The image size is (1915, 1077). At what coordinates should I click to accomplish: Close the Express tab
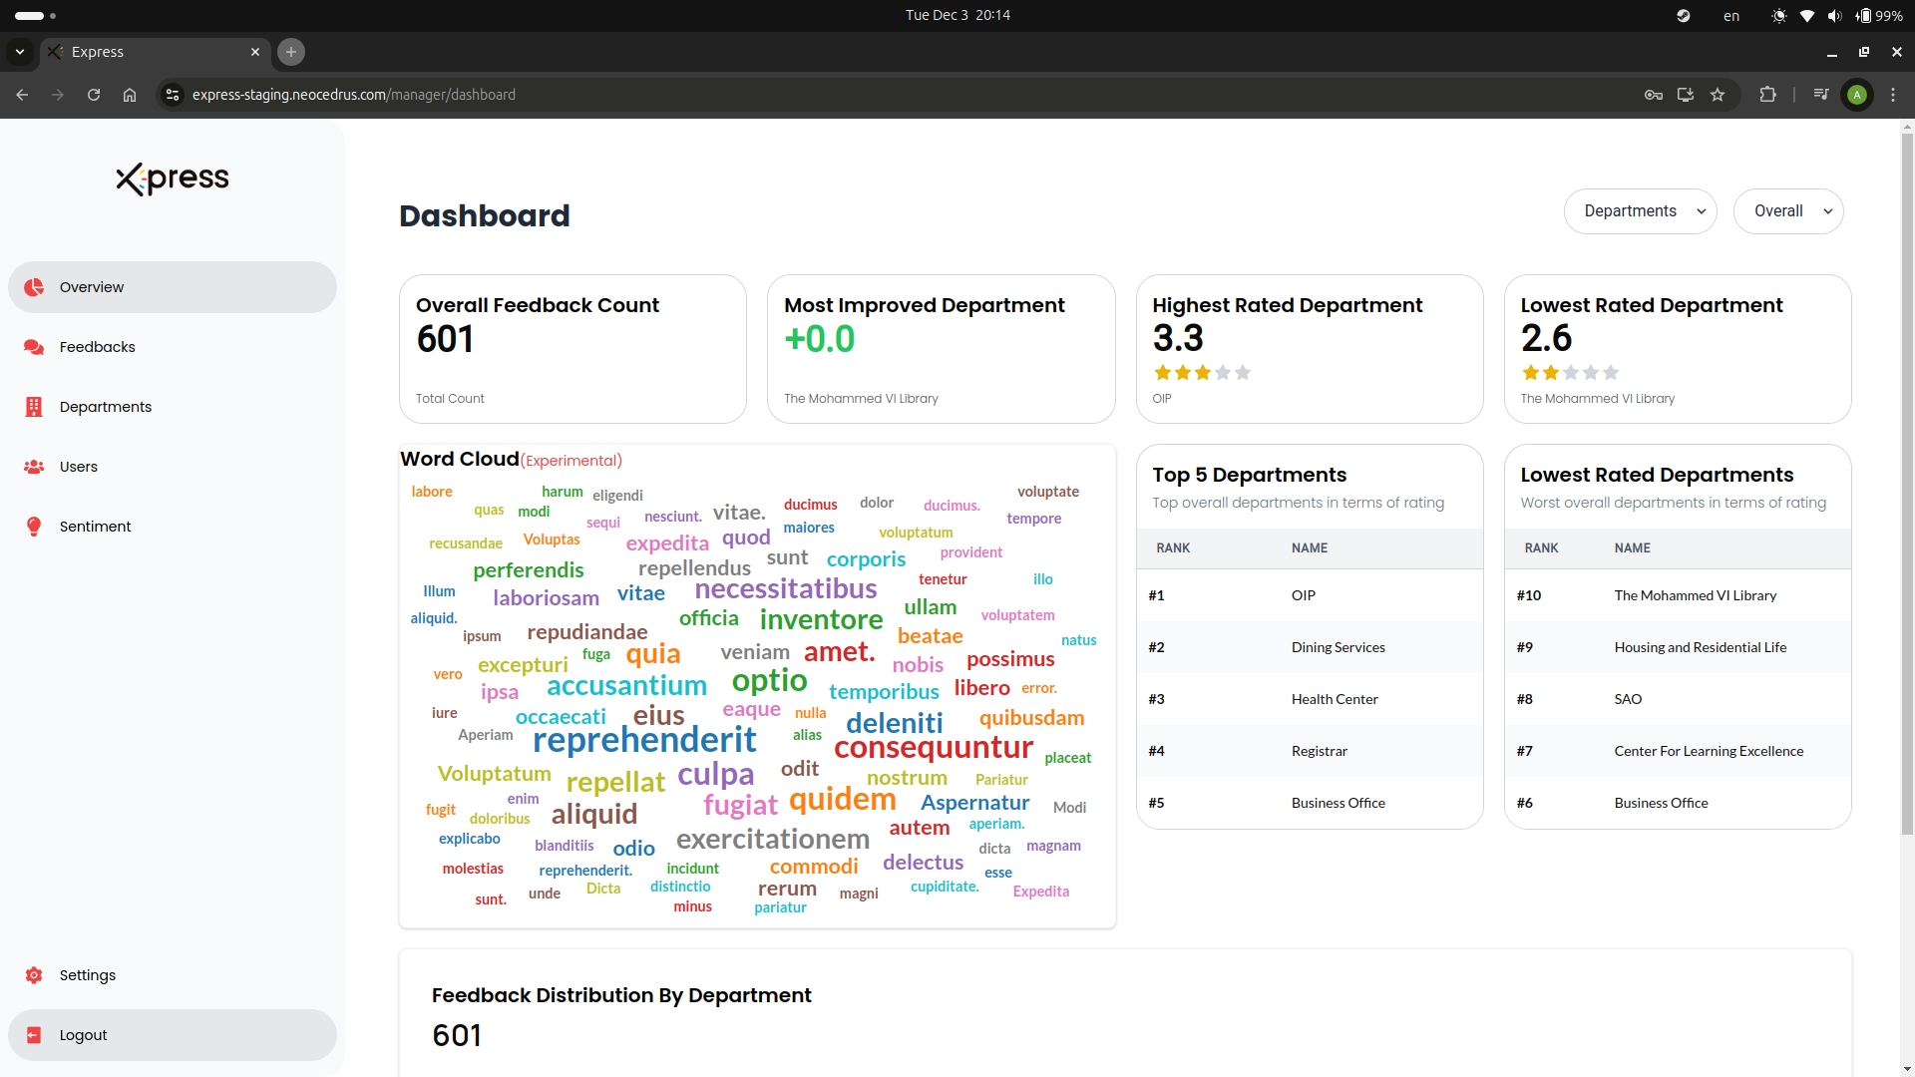click(255, 52)
